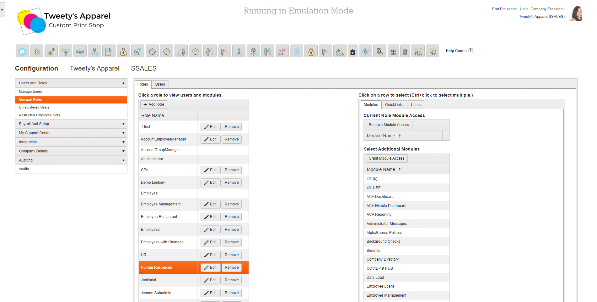This screenshot has height=302, width=597.
Task: Select the Background Checks module row
Action: (406, 241)
